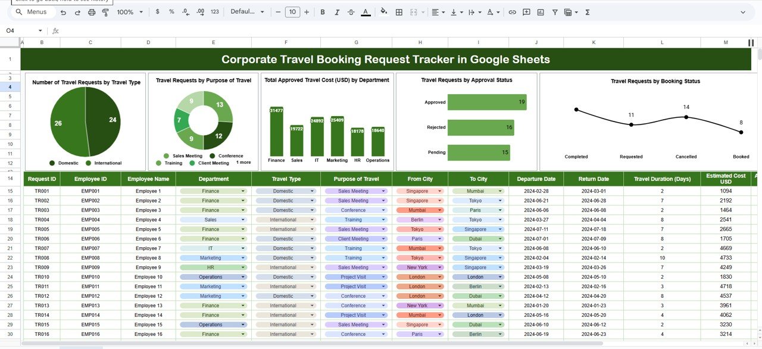This screenshot has height=349, width=762.
Task: Create a filter with the Filter icon
Action: (x=555, y=12)
